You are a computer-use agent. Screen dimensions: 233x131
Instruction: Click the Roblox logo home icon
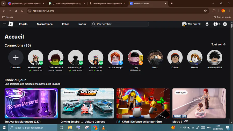[x=11, y=24]
